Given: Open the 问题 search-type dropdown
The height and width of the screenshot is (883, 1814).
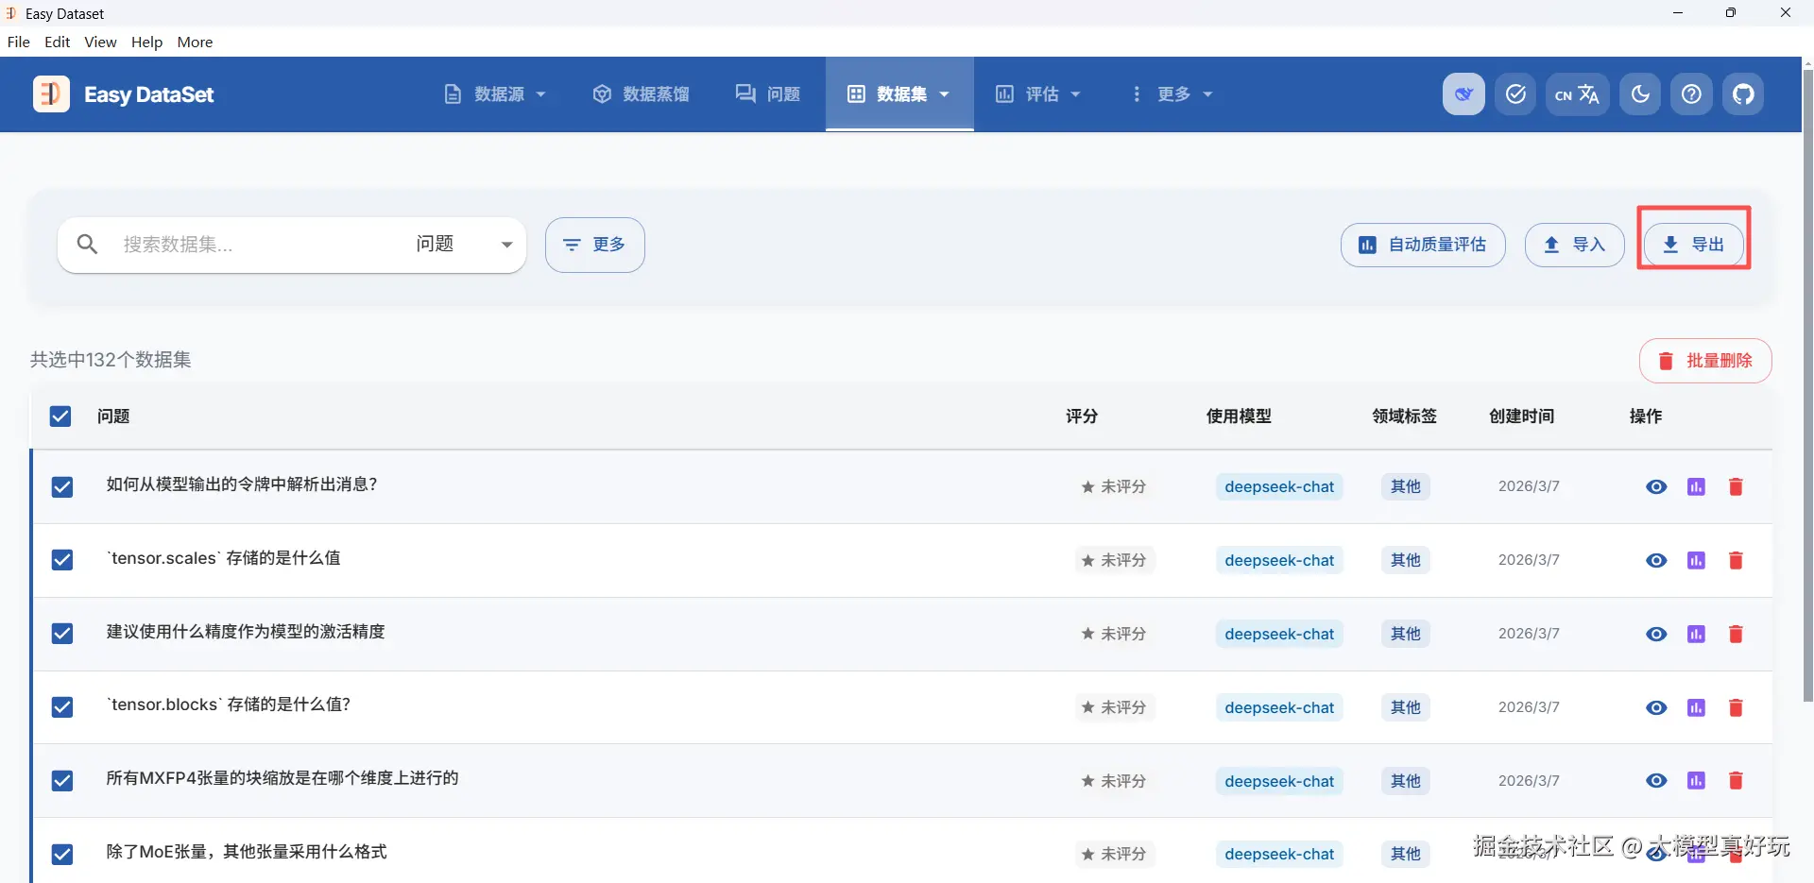Looking at the screenshot, I should [464, 245].
